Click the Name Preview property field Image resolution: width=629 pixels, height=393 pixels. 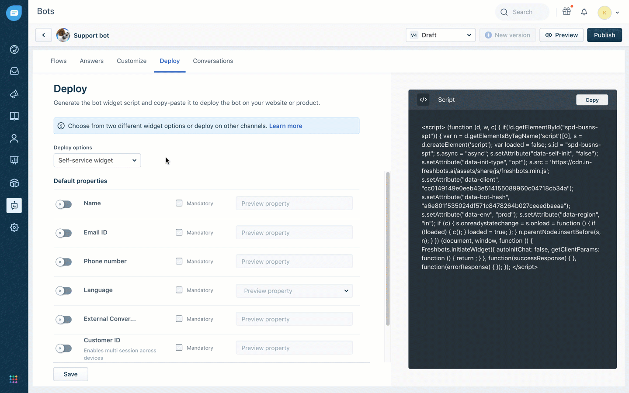tap(294, 203)
